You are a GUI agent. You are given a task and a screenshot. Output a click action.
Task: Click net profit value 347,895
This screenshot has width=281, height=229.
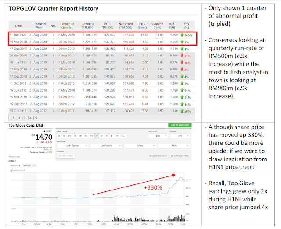point(128,35)
